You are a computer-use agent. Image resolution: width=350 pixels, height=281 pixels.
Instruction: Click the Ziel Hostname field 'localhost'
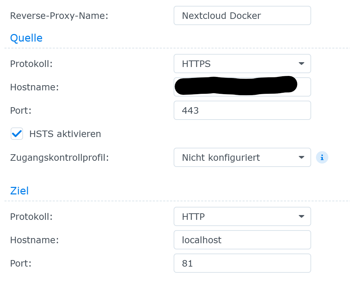(242, 240)
